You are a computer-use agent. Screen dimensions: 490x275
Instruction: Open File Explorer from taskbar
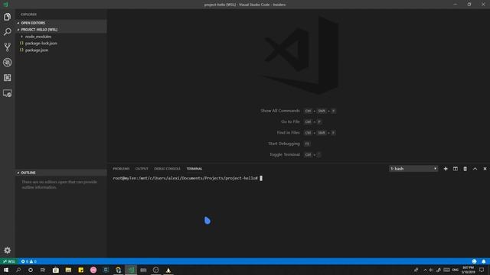[x=68, y=270]
